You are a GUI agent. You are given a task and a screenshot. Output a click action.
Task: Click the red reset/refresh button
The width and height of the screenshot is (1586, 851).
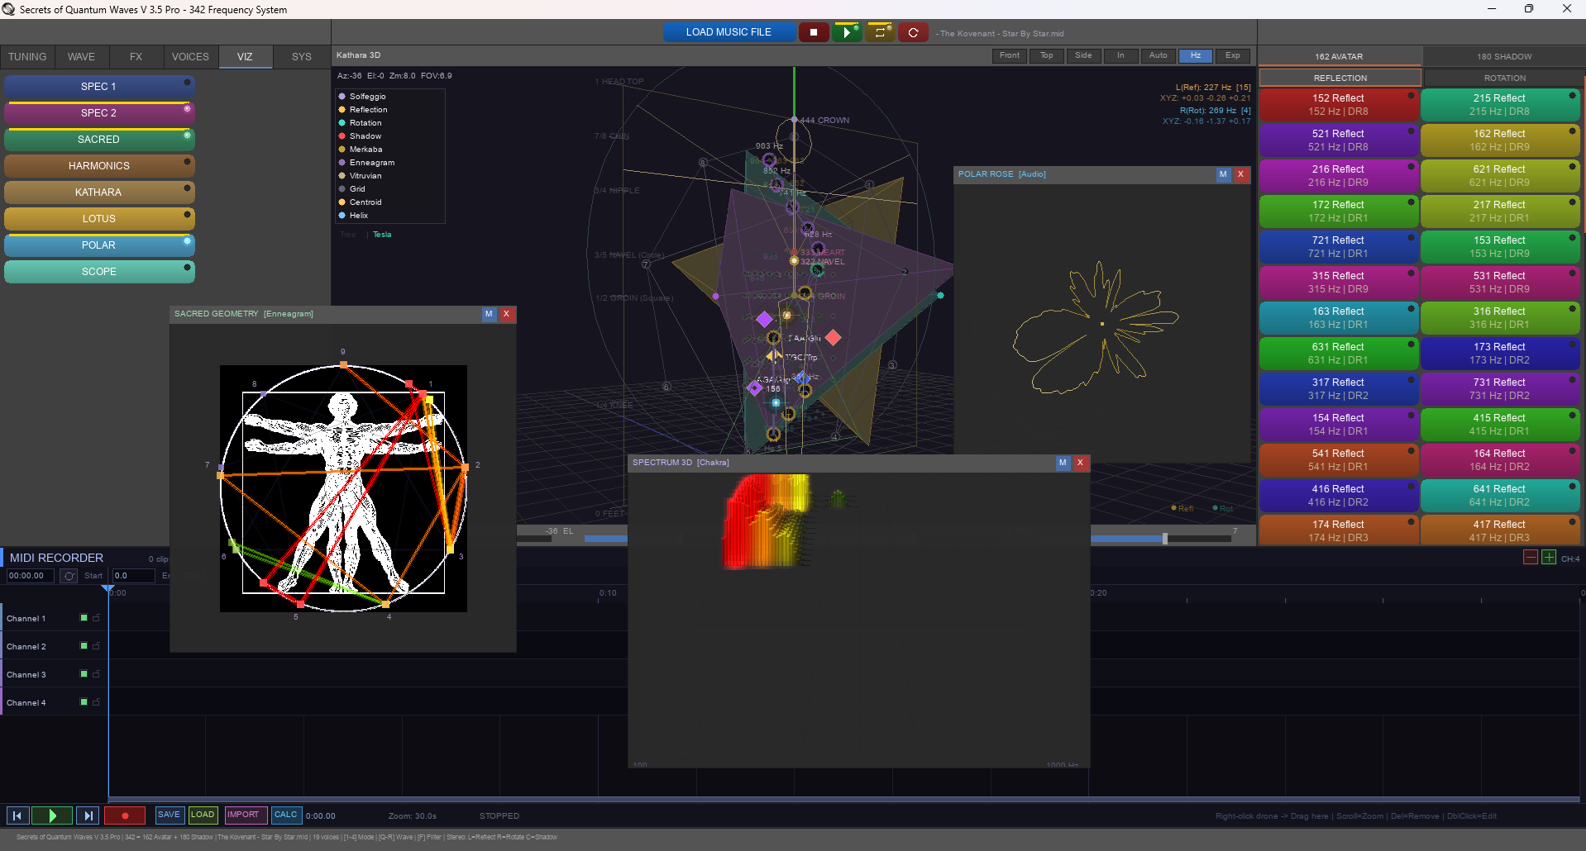click(913, 32)
